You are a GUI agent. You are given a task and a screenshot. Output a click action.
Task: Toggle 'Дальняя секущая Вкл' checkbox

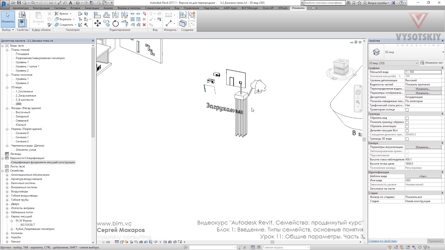click(x=407, y=131)
